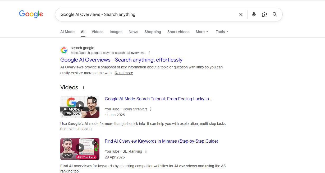Viewport: 325px width, 173px height.
Task: Switch to Short videos tab
Action: [x=178, y=32]
